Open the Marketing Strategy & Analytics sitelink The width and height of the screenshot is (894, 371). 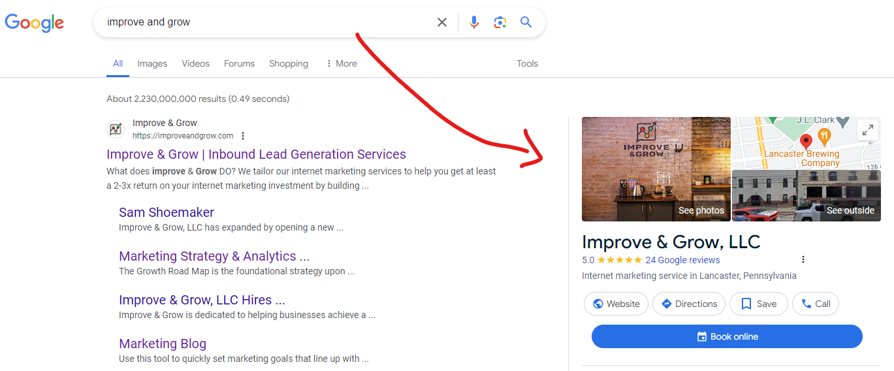tap(214, 256)
